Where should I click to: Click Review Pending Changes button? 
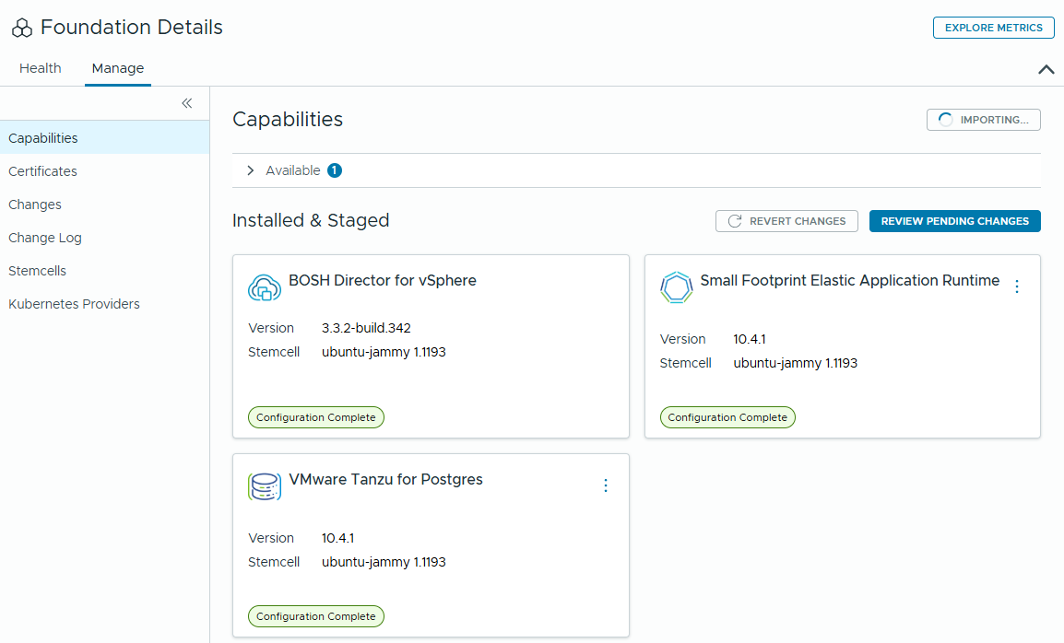pyautogui.click(x=955, y=221)
